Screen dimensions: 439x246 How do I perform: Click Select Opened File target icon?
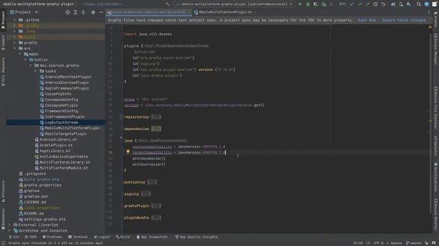67,12
